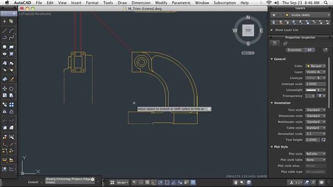
Task: Open the Subscription menu
Action: [224, 3]
